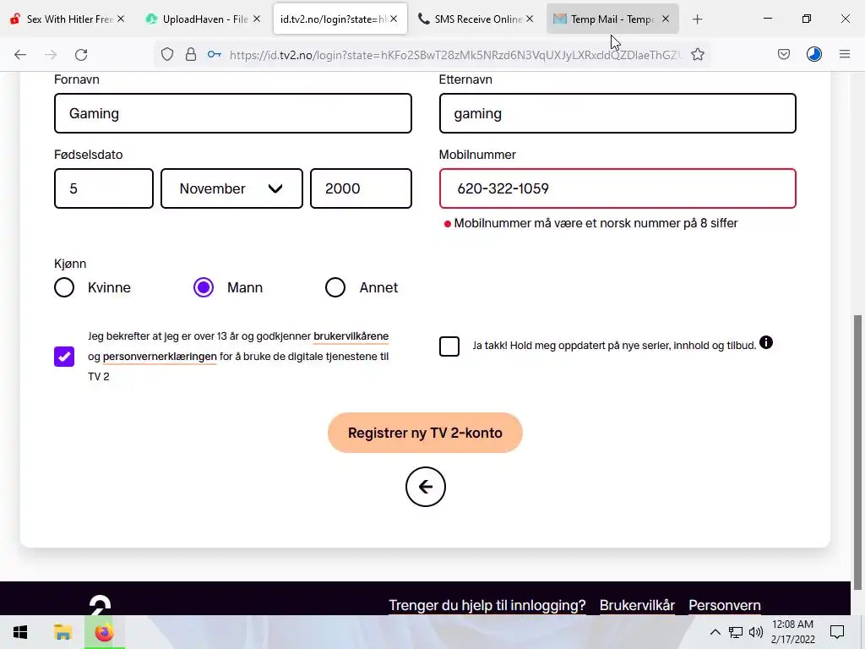This screenshot has height=649, width=865.
Task: Reload the page with the refresh icon
Action: (81, 54)
